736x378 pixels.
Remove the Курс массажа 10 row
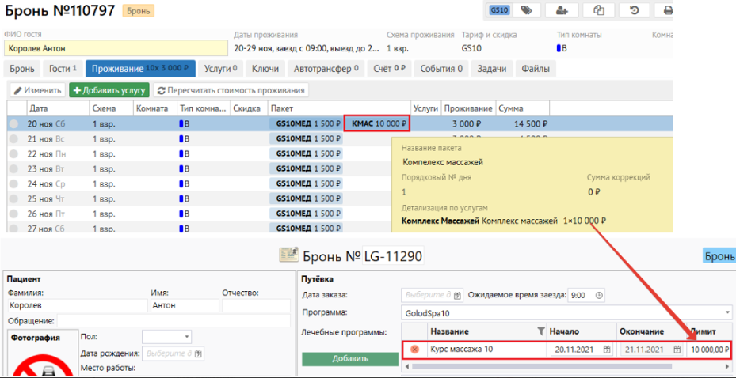coord(414,350)
